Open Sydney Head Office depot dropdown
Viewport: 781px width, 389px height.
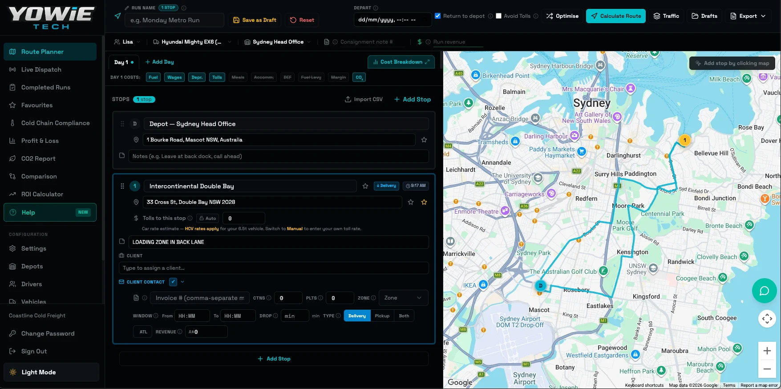pos(278,42)
